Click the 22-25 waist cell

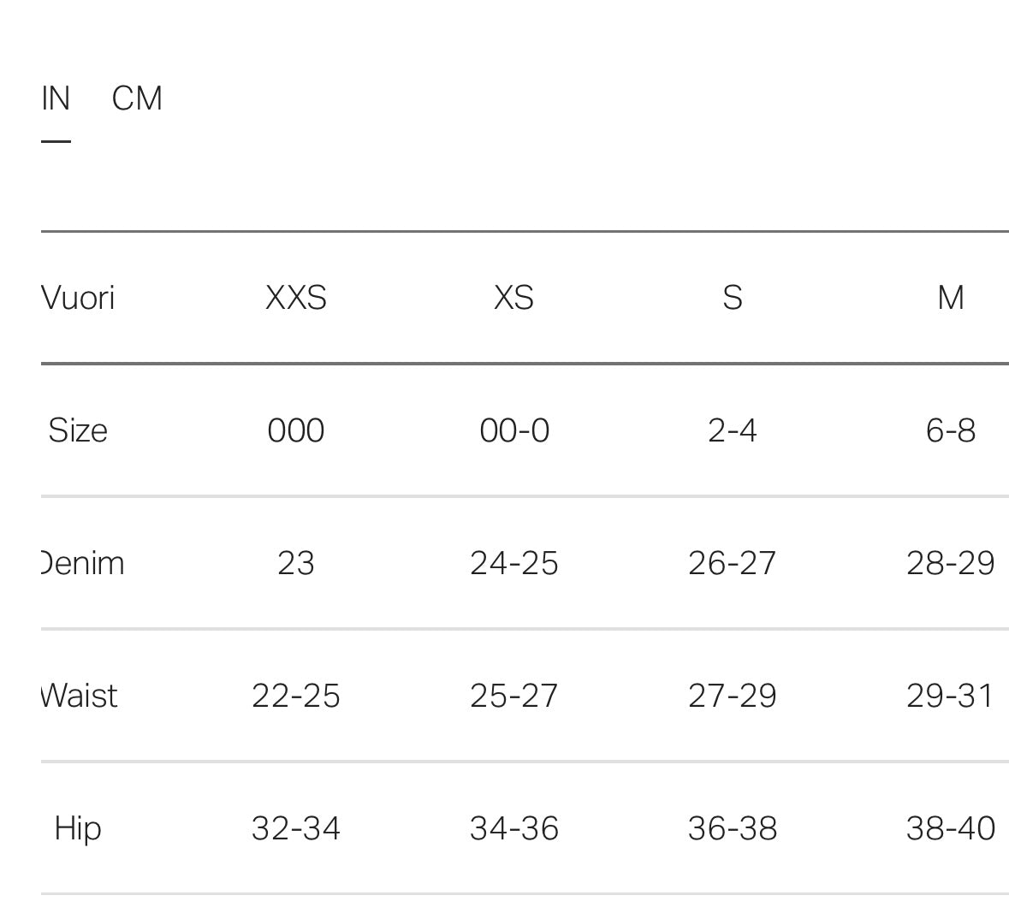coord(296,696)
